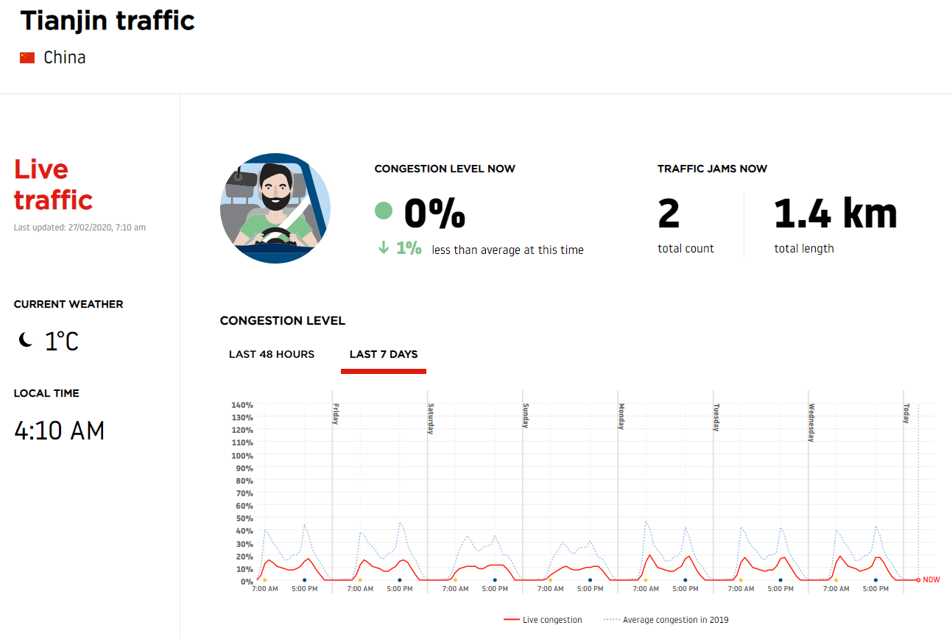Toggle Average congestion in 2019 legend entry

[x=666, y=620]
